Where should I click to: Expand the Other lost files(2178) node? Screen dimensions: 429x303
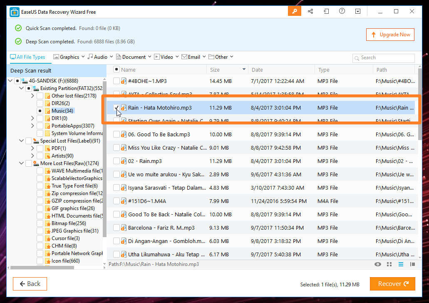click(x=32, y=96)
